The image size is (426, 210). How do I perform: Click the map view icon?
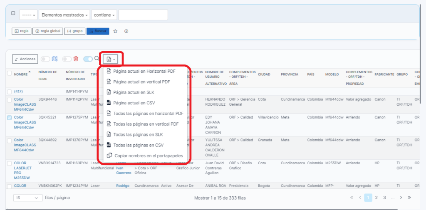[x=54, y=59]
